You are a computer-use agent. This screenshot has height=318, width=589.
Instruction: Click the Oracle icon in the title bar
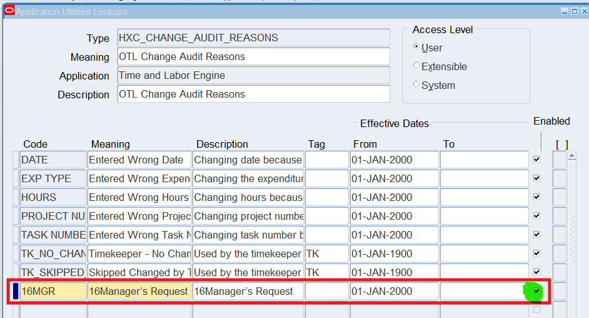point(9,11)
